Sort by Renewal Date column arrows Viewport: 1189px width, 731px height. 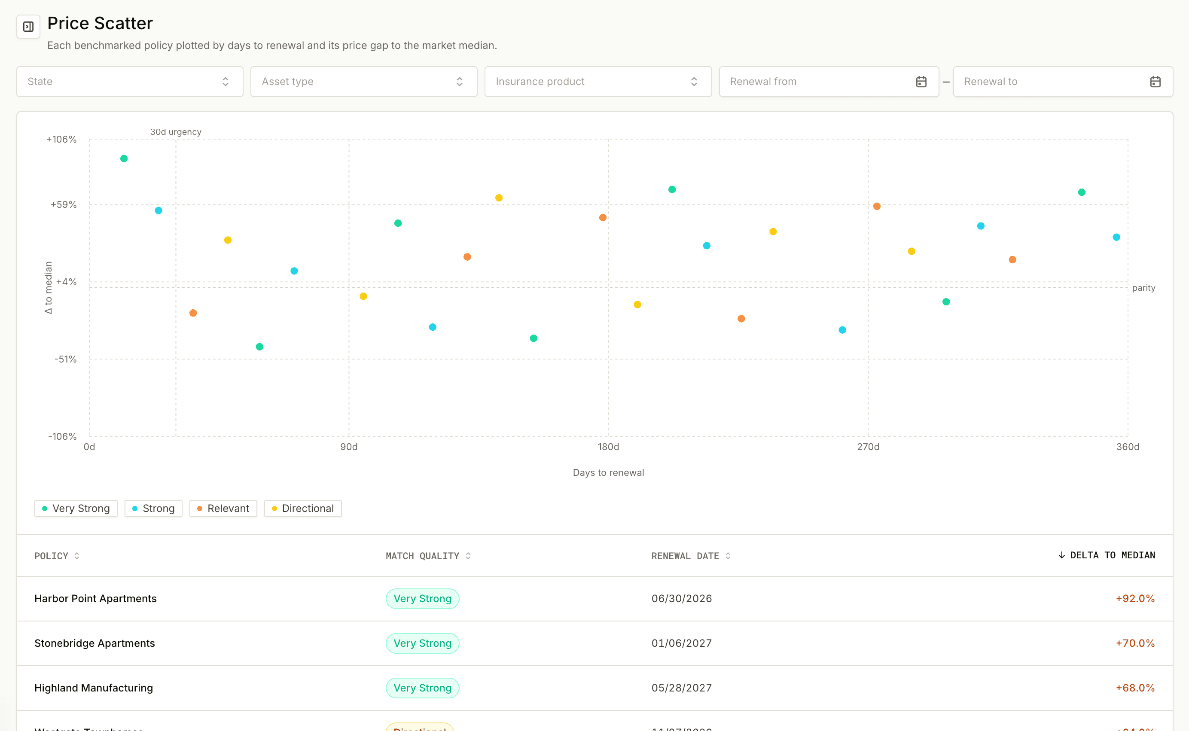pos(728,556)
